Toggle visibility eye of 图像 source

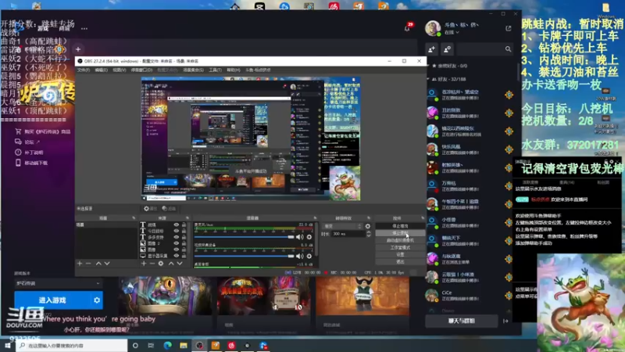pyautogui.click(x=177, y=250)
